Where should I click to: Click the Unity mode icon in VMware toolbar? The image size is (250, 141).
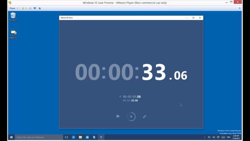[x=39, y=8]
